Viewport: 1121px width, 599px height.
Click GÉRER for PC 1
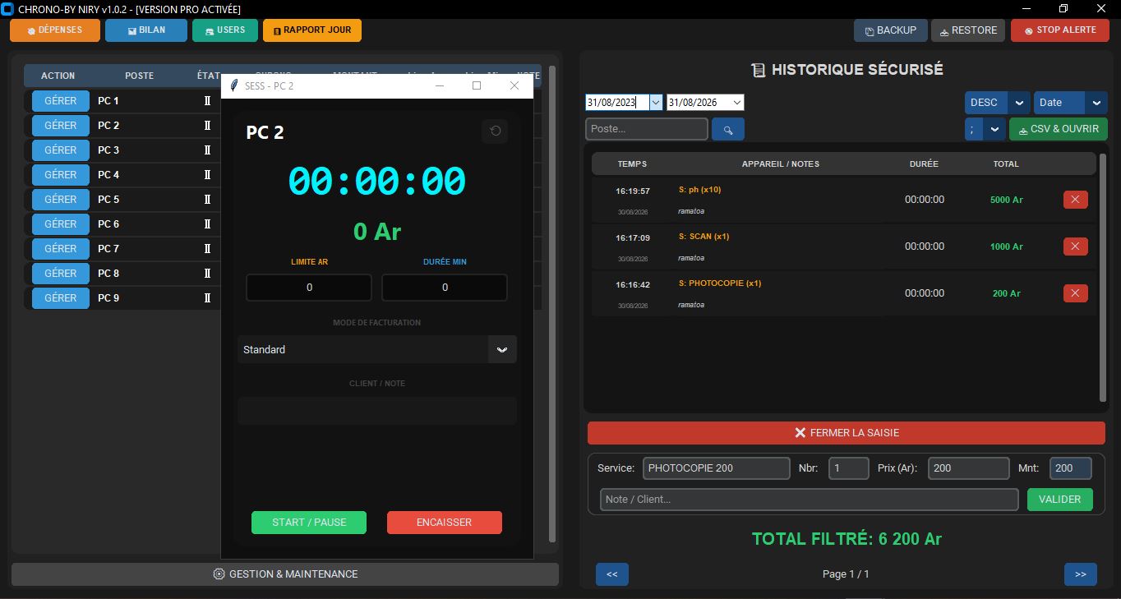61,101
